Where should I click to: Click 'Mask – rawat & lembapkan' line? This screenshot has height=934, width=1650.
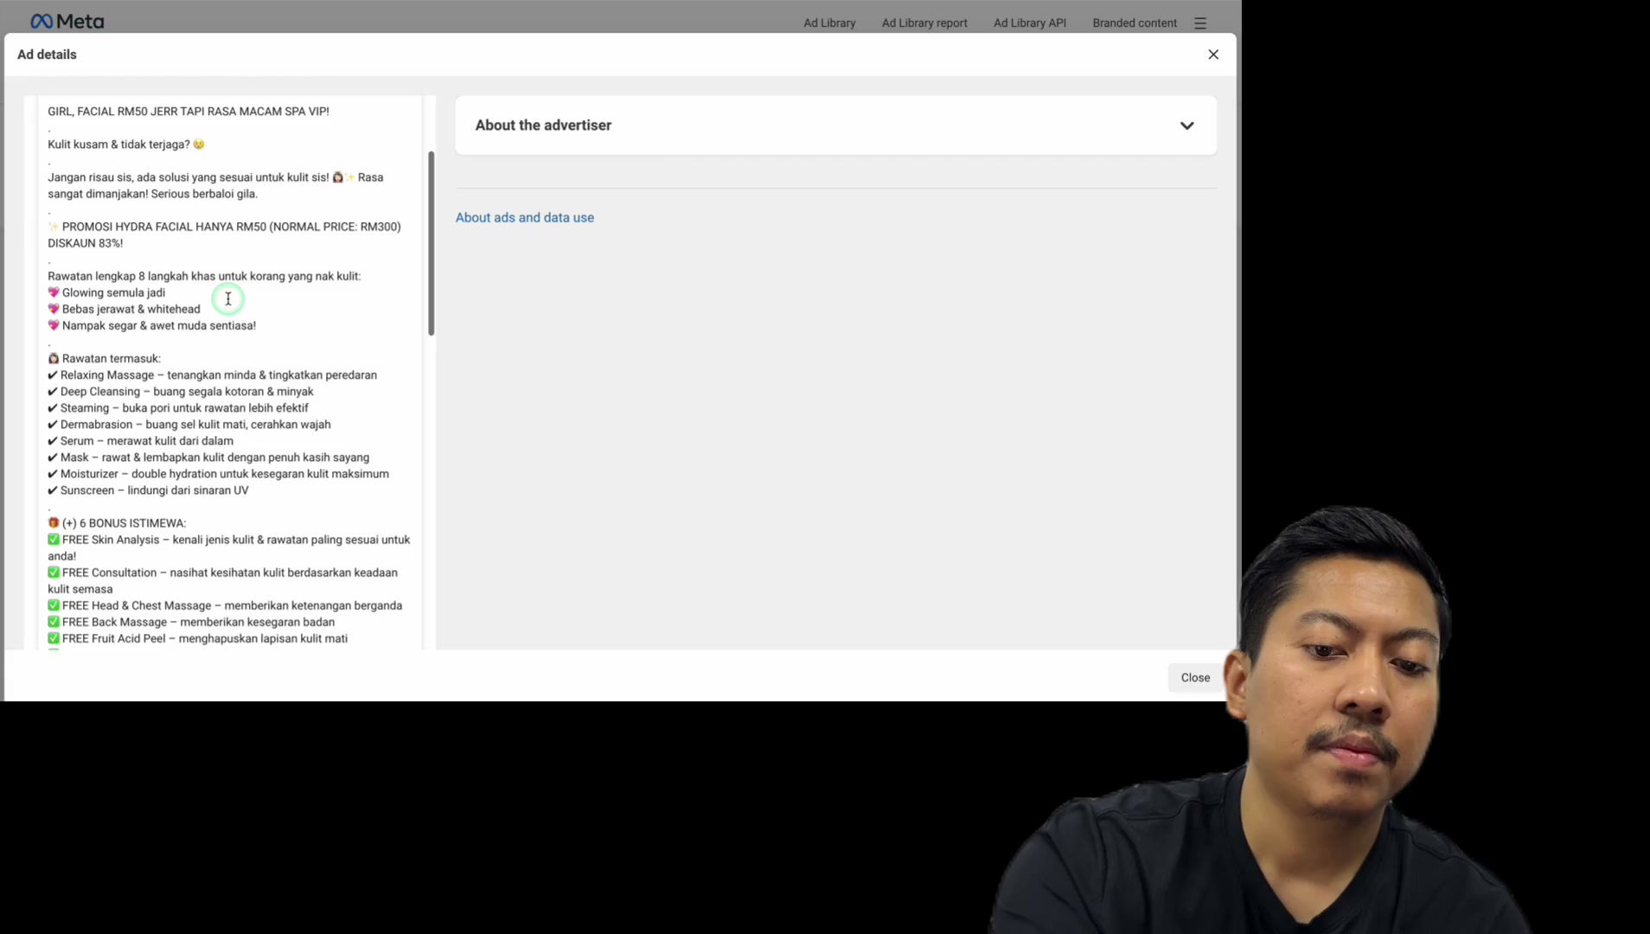tap(208, 457)
